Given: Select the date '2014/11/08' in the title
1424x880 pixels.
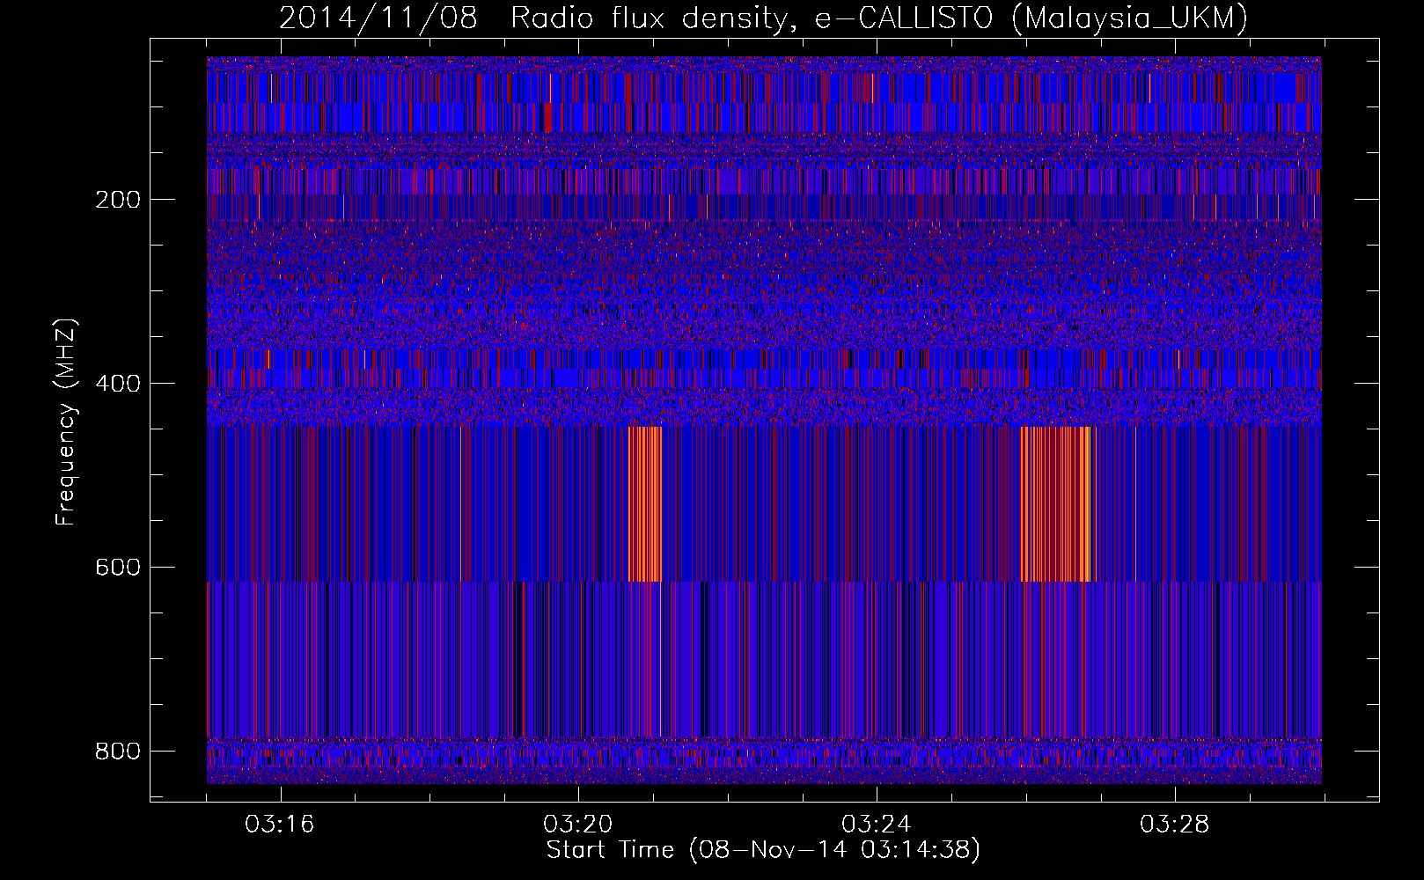Looking at the screenshot, I should point(378,18).
